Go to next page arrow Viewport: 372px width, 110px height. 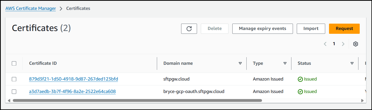click(x=343, y=44)
